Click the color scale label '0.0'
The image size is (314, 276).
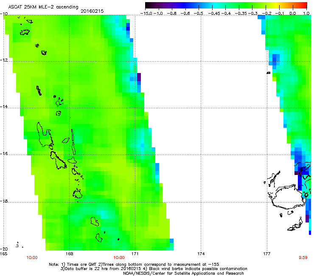pyautogui.click(x=293, y=14)
